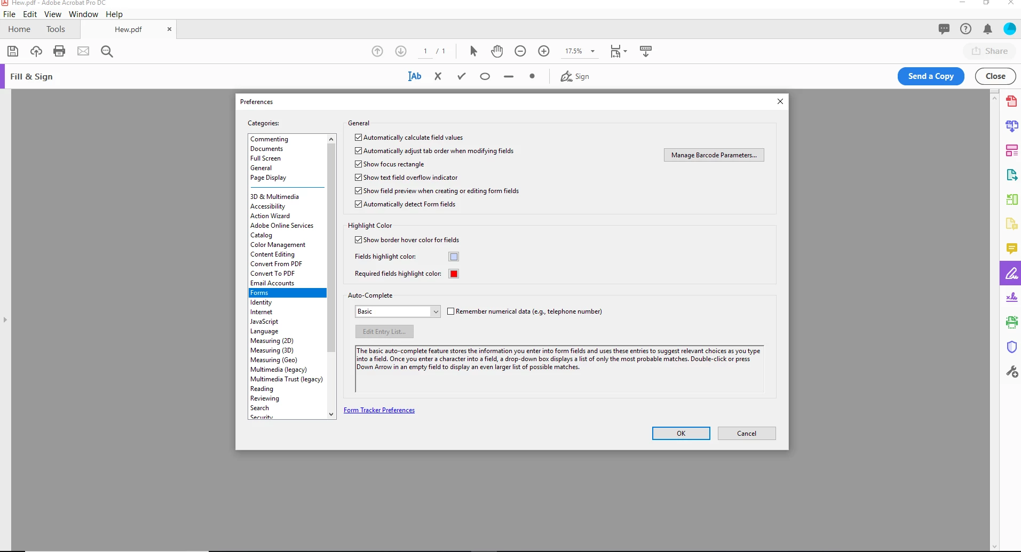Toggle Show border hover color

pos(359,240)
